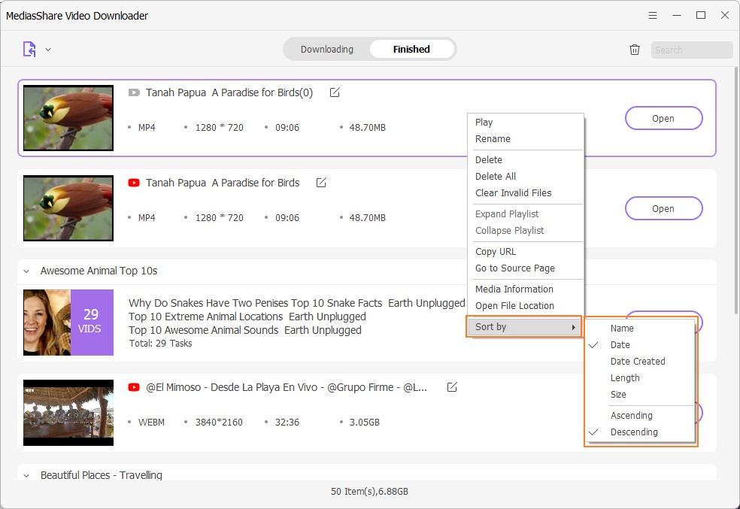Viewport: 740px width, 509px height.
Task: Click the add download file icon
Action: tap(29, 50)
